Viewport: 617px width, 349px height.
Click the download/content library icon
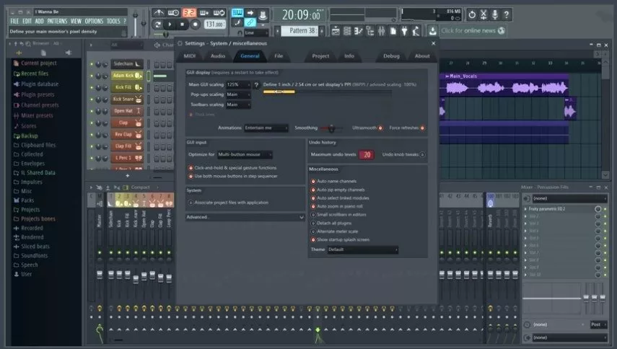coord(432,31)
